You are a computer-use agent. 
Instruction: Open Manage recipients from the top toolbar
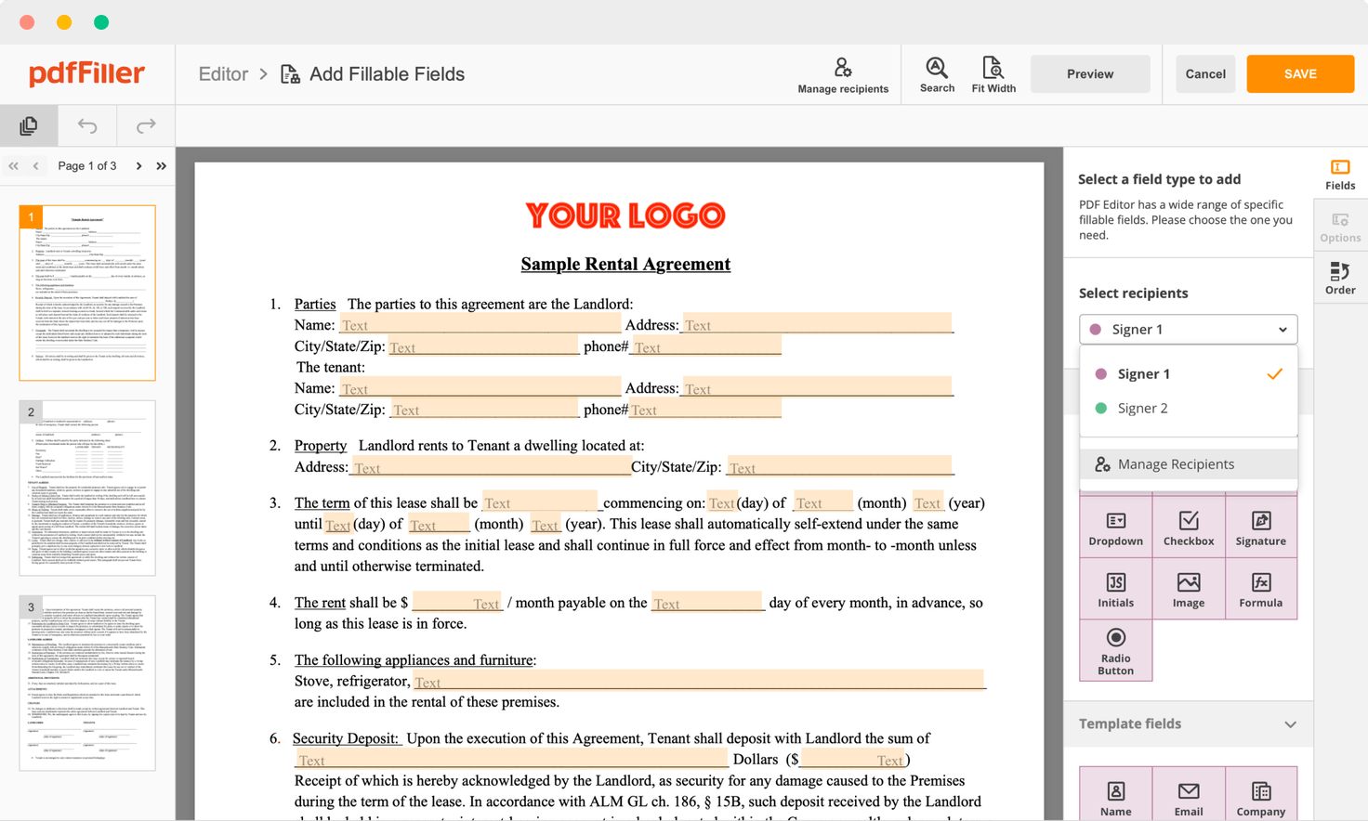[x=842, y=74]
